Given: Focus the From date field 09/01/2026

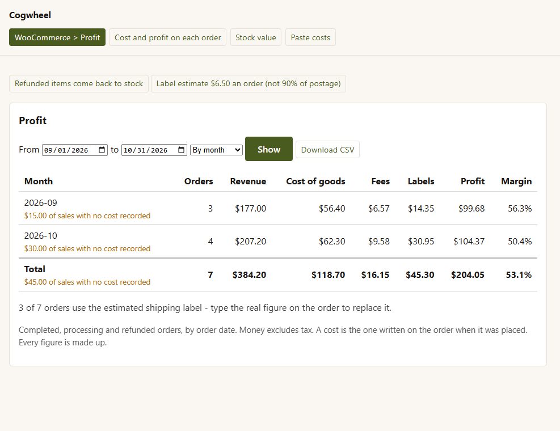Looking at the screenshot, I should [75, 150].
